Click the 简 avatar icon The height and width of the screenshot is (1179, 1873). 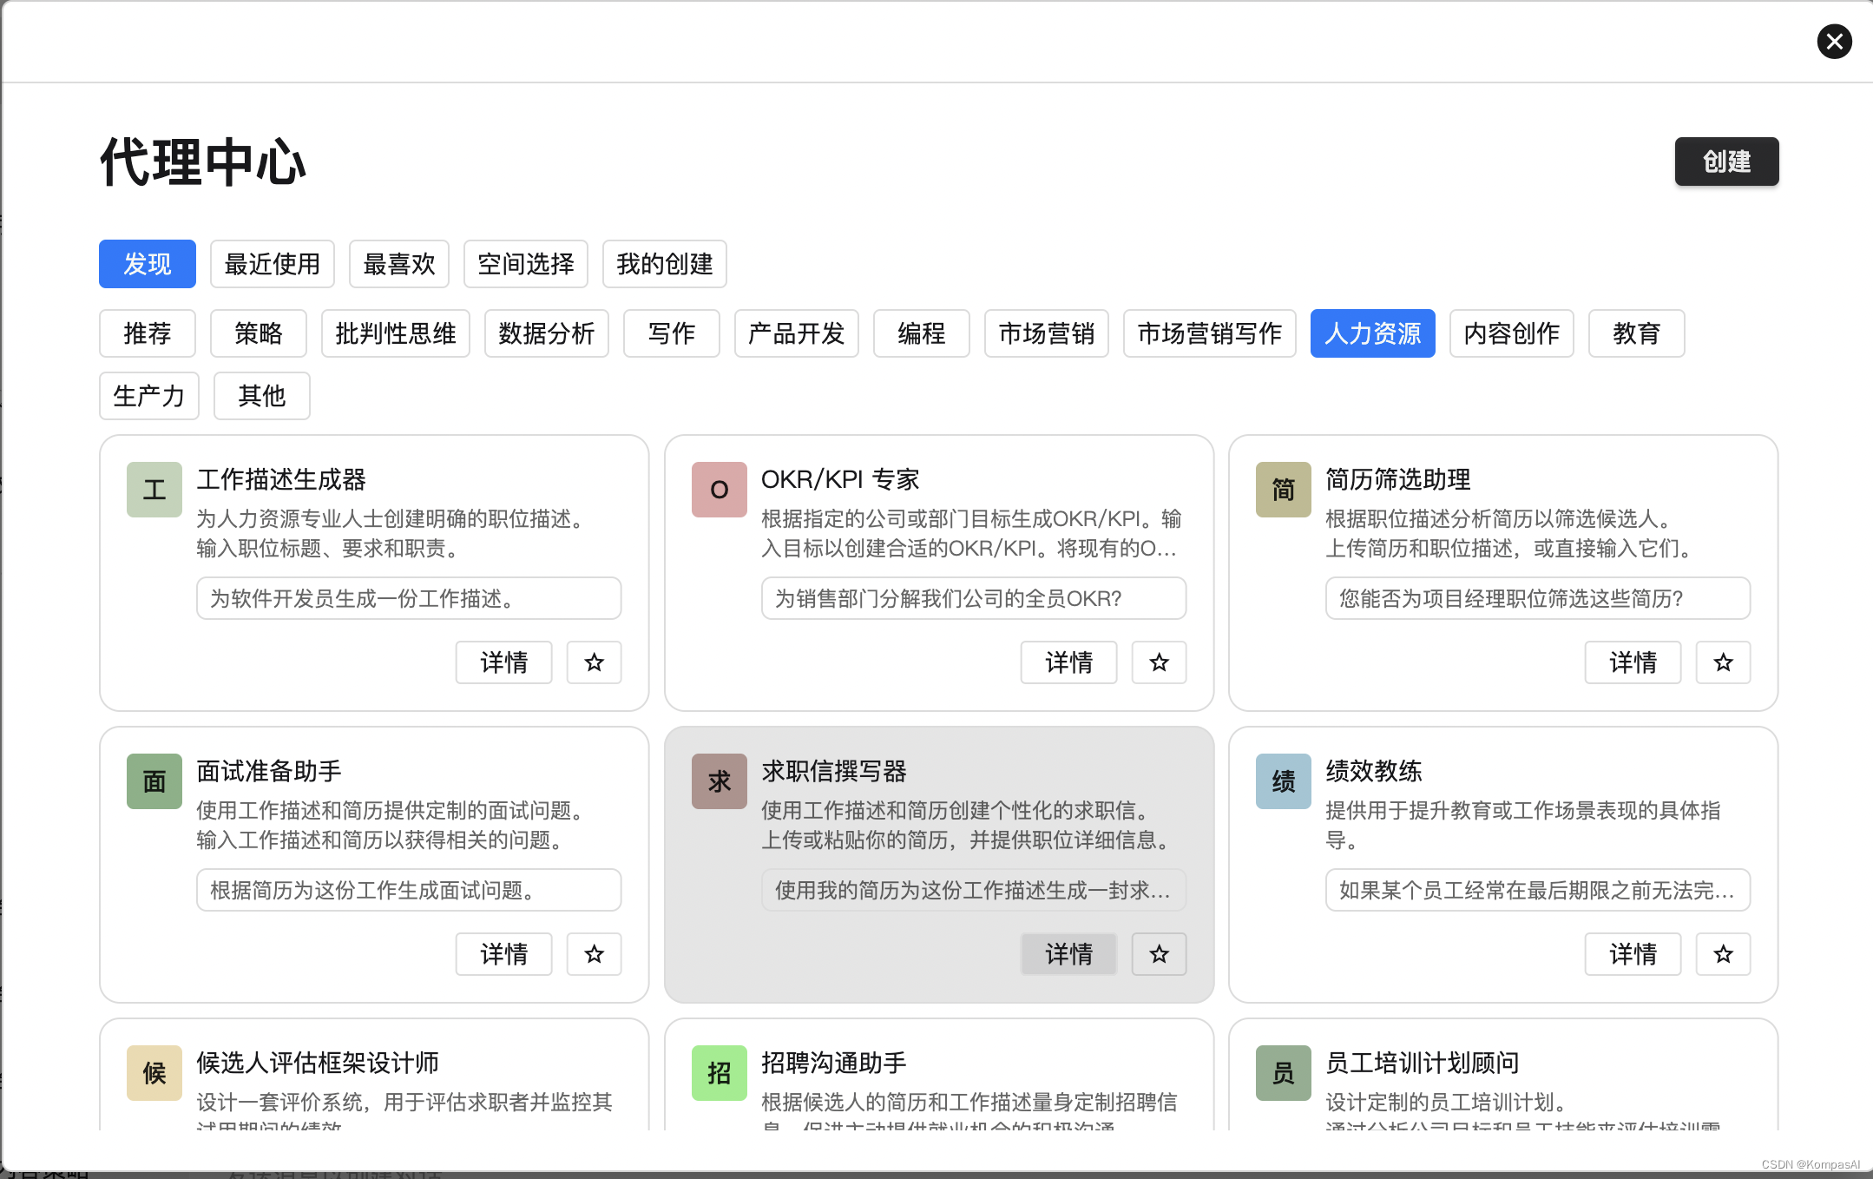pyautogui.click(x=1283, y=490)
